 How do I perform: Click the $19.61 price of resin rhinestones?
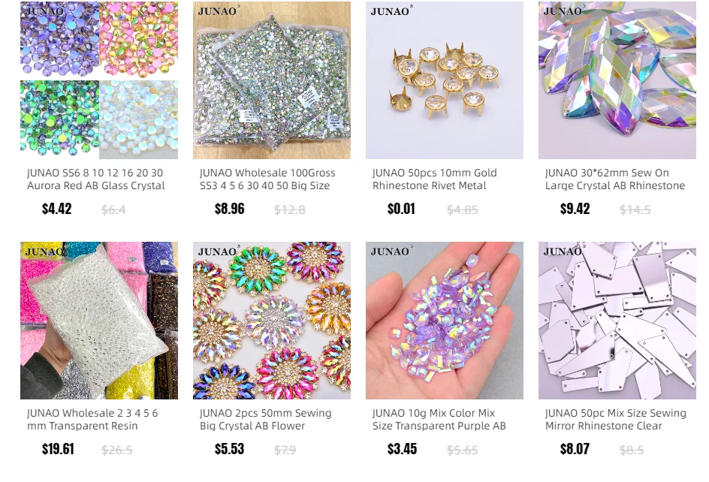[x=58, y=449]
